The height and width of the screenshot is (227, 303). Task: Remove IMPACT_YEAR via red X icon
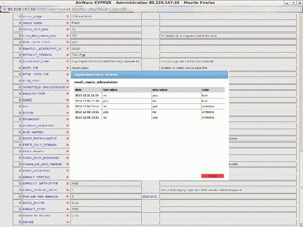pyautogui.click(x=67, y=209)
